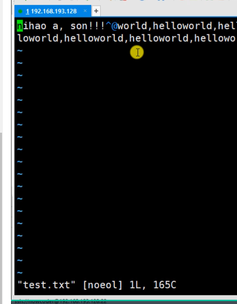Click the blue ^@ null character in the text
The height and width of the screenshot is (304, 237).
(112, 26)
